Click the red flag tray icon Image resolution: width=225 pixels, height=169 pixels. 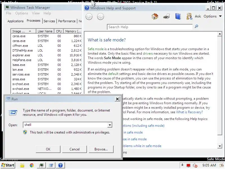click(188, 165)
